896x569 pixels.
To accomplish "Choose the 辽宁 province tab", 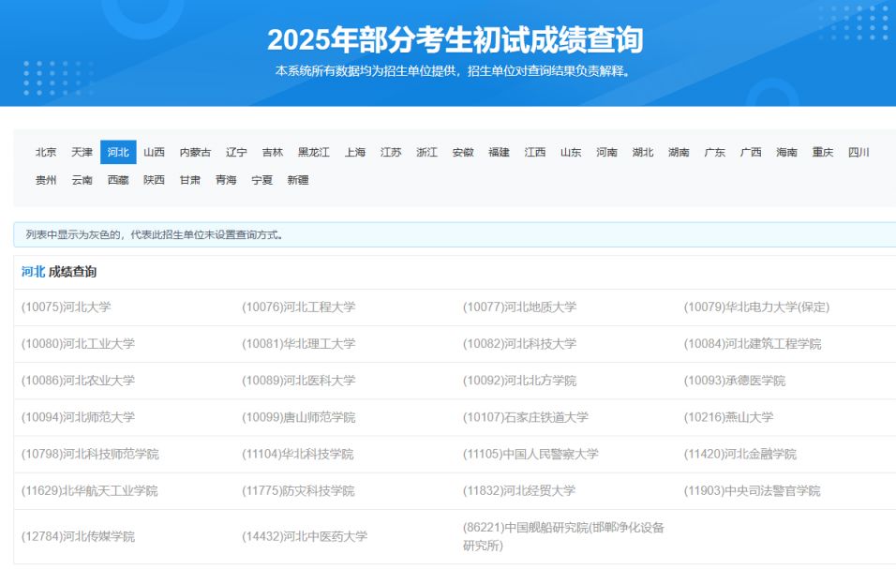I will coord(236,152).
